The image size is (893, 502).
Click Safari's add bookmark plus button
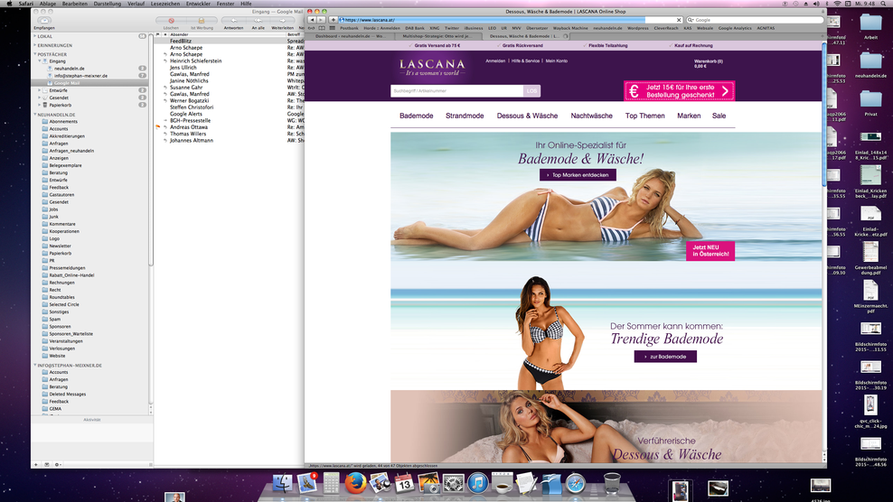333,20
